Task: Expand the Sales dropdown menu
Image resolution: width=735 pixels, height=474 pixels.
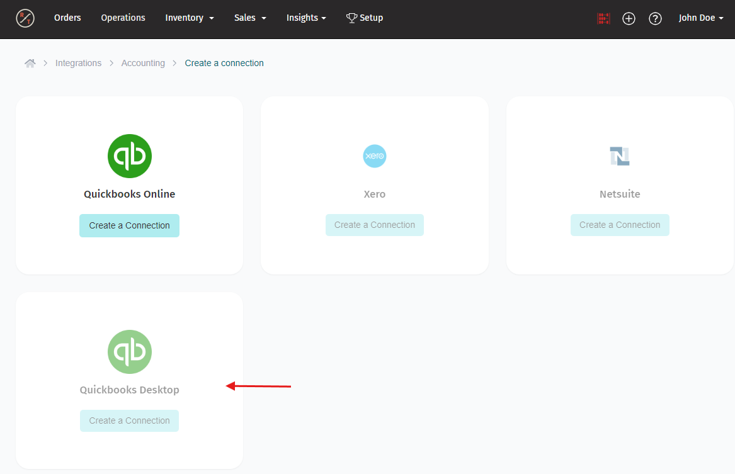Action: click(x=250, y=18)
